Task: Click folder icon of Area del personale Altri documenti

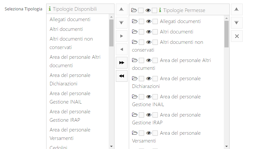Action: pyautogui.click(x=135, y=60)
